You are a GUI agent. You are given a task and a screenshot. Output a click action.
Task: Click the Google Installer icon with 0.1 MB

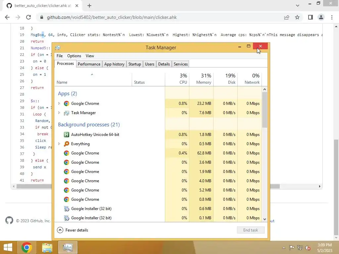pyautogui.click(x=66, y=218)
